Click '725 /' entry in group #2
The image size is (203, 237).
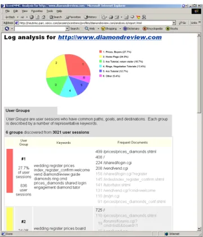[x=100, y=210]
